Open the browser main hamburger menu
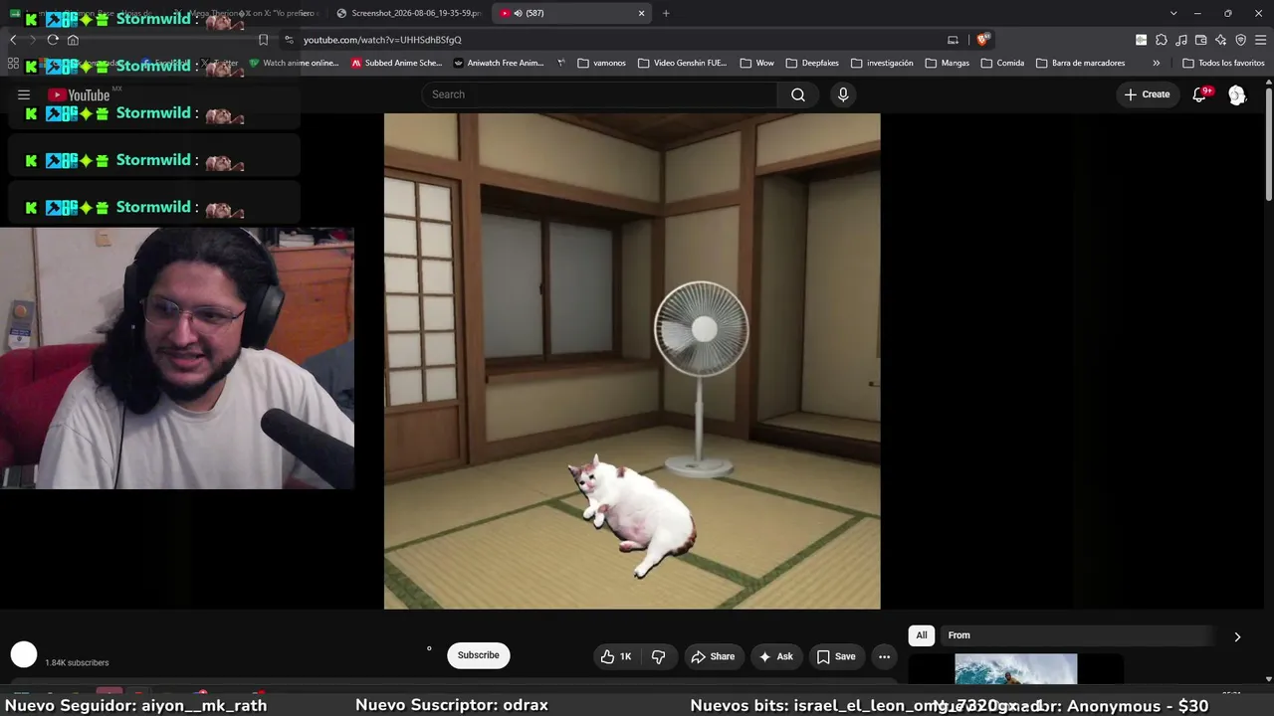This screenshot has width=1274, height=716. (1260, 40)
